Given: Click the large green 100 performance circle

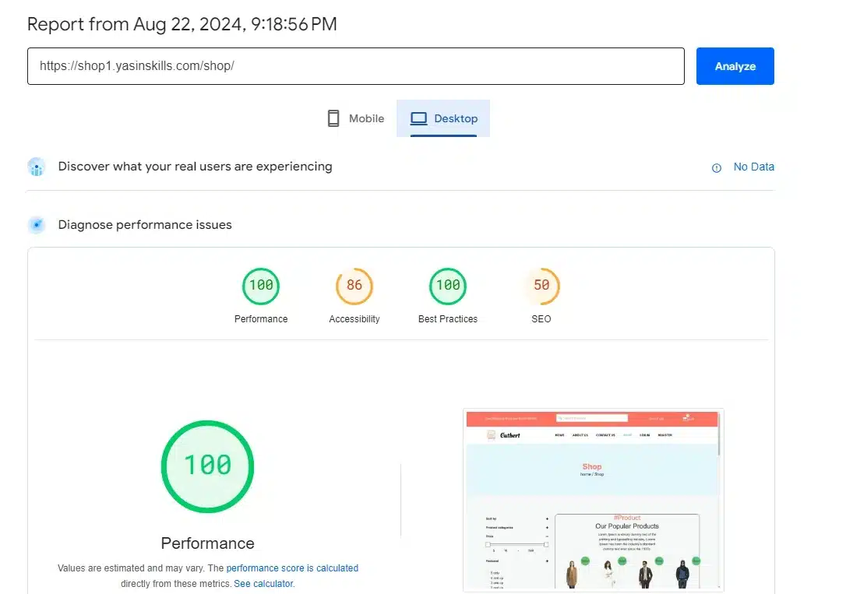Looking at the screenshot, I should [x=207, y=466].
